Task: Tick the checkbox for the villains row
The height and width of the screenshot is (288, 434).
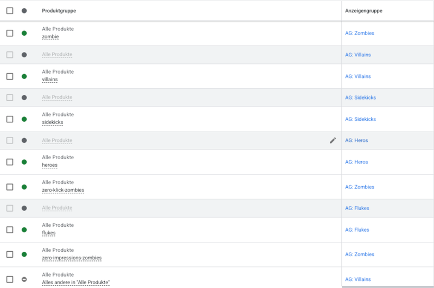Action: pos(10,76)
